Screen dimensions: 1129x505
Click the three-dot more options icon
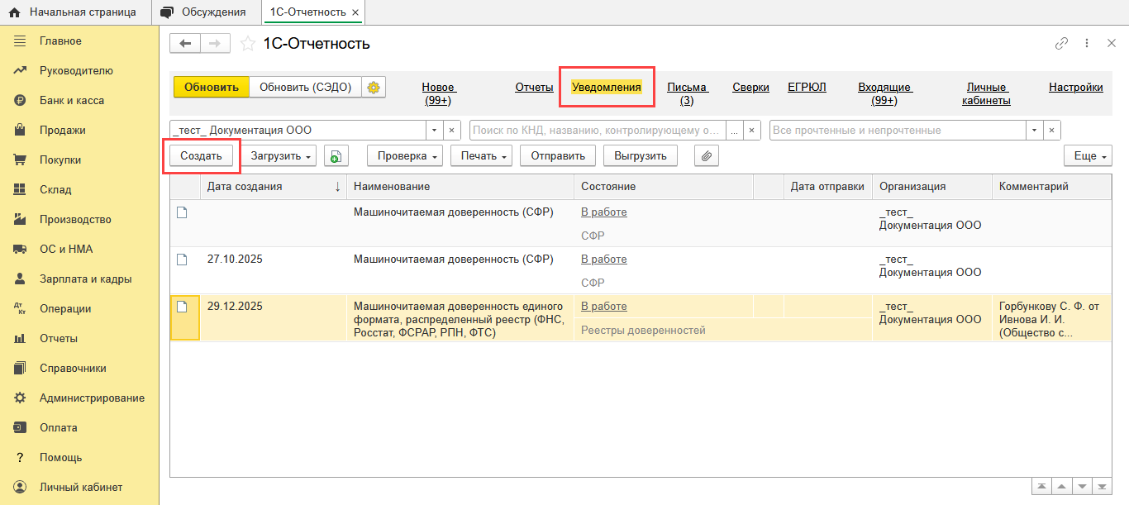(1087, 44)
